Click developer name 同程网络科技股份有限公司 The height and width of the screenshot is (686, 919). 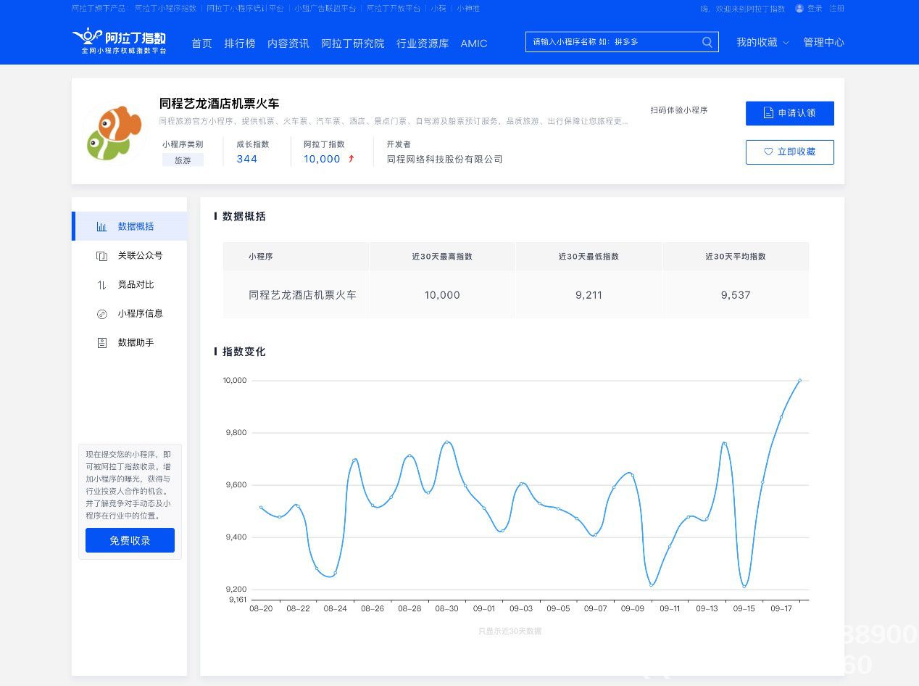(444, 160)
